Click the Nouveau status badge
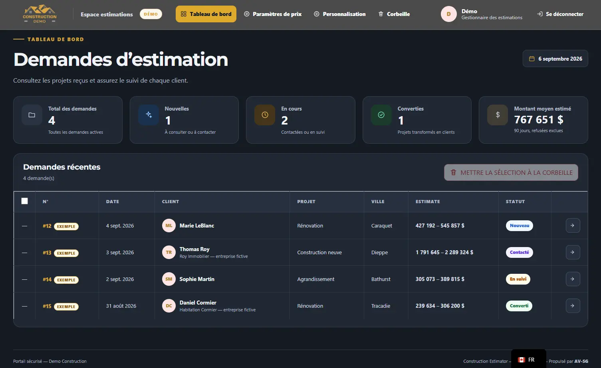 click(x=520, y=226)
